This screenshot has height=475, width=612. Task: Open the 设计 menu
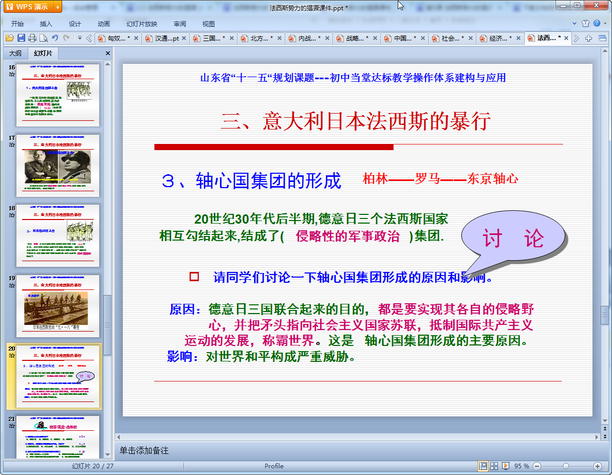[75, 24]
